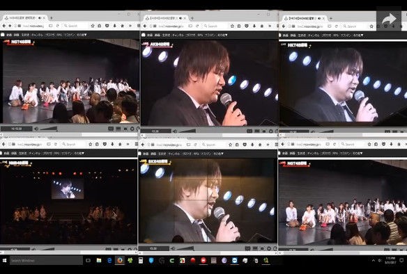Adjust the AKB48 player volume slider

[x=187, y=131]
